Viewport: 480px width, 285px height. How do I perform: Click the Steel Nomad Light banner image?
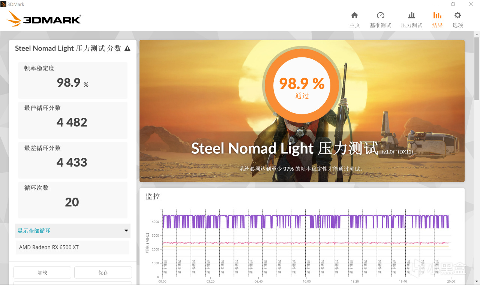point(302,111)
